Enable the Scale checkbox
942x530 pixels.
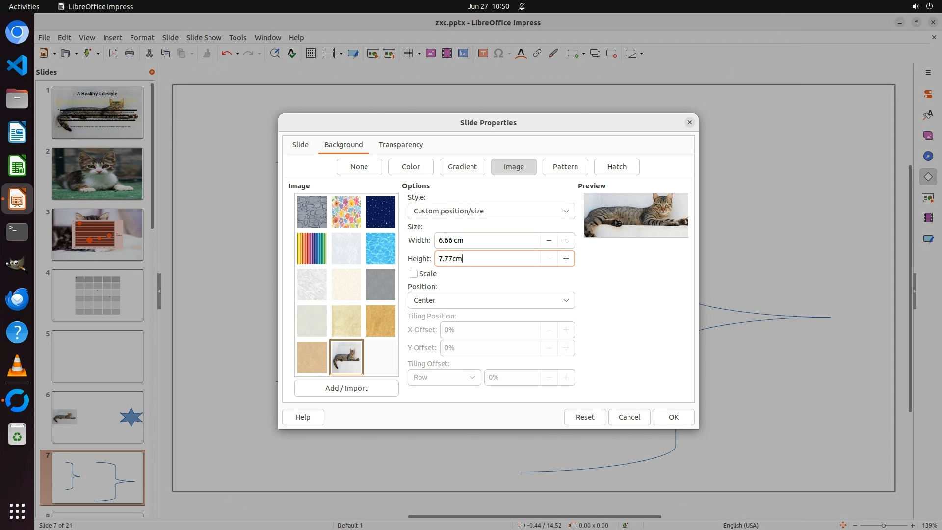414,274
